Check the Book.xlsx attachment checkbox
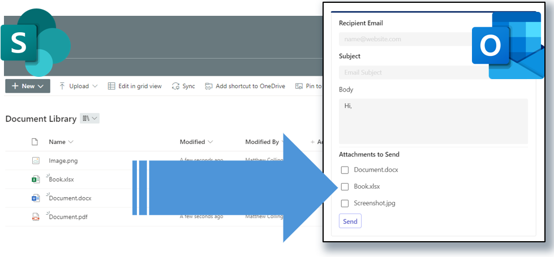The image size is (554, 257). [345, 187]
